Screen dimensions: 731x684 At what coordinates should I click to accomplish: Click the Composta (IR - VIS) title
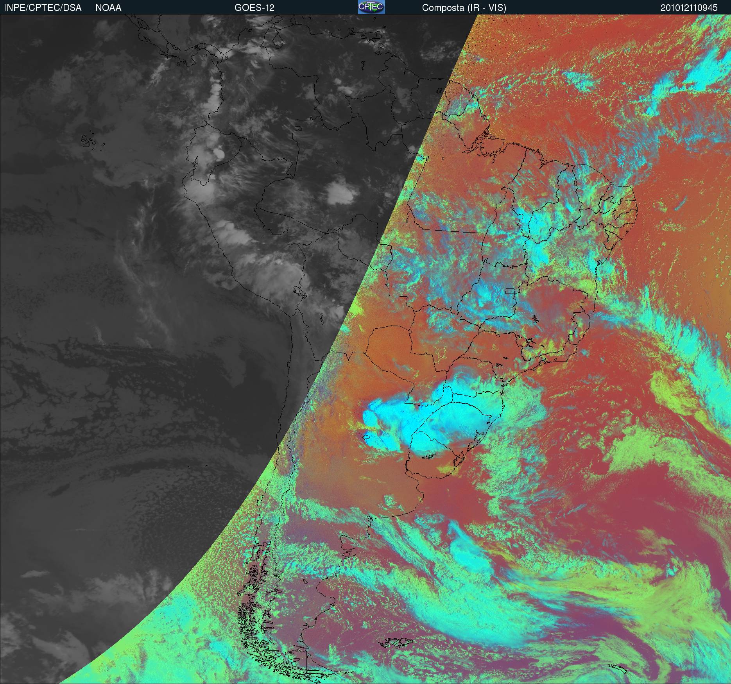tap(464, 8)
